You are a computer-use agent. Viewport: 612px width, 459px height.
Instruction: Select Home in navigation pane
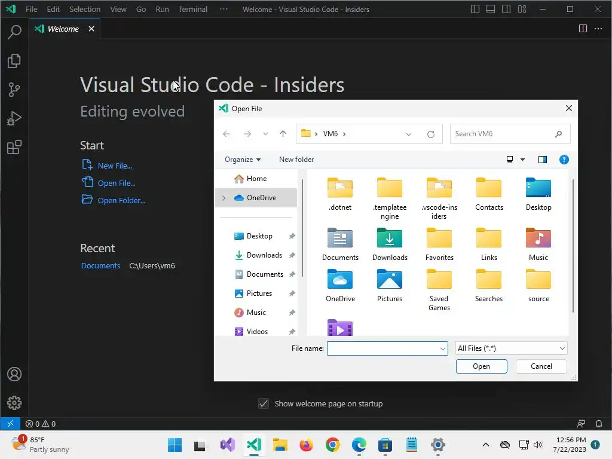256,179
